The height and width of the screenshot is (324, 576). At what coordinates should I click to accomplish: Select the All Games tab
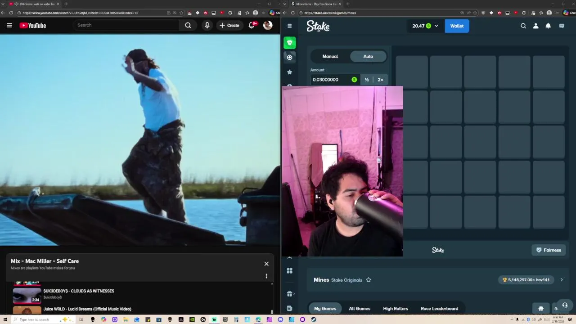360,309
